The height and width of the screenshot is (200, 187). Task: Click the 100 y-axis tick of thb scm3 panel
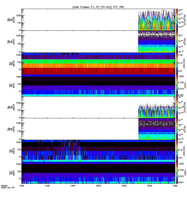pyautogui.click(x=19, y=44)
